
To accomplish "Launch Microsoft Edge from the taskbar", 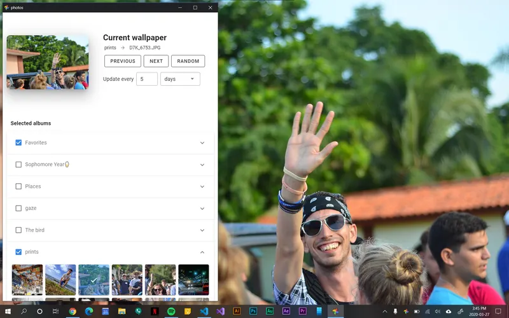I will (89, 312).
